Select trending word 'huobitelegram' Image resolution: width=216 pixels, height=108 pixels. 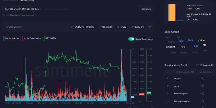point(181,94)
